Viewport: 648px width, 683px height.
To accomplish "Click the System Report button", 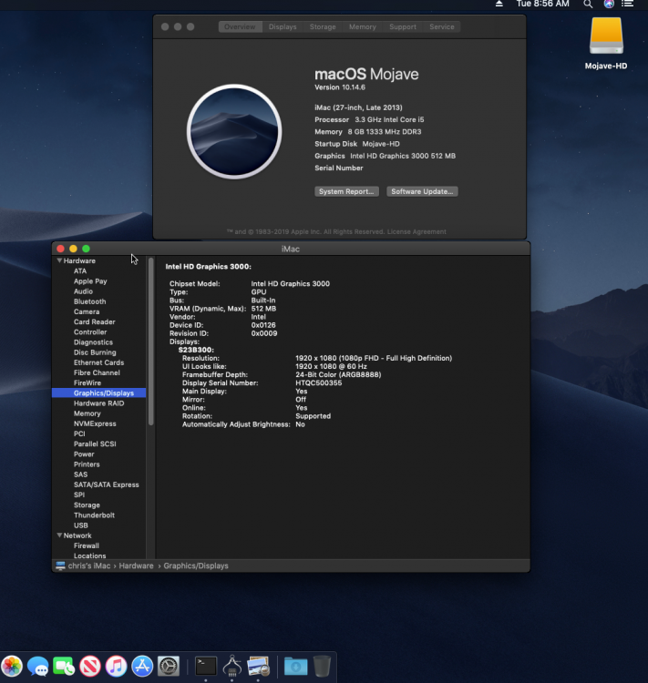I will pos(346,191).
